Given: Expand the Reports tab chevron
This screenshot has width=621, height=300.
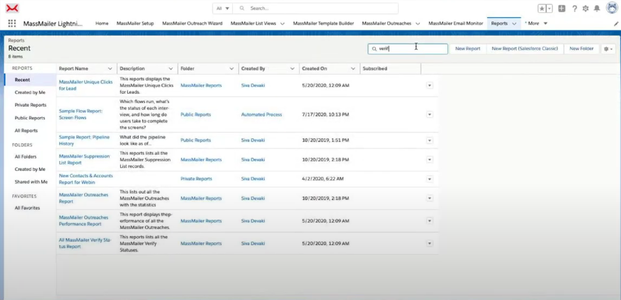Looking at the screenshot, I should 514,24.
